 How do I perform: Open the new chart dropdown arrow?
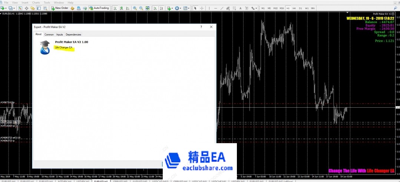(6, 8)
